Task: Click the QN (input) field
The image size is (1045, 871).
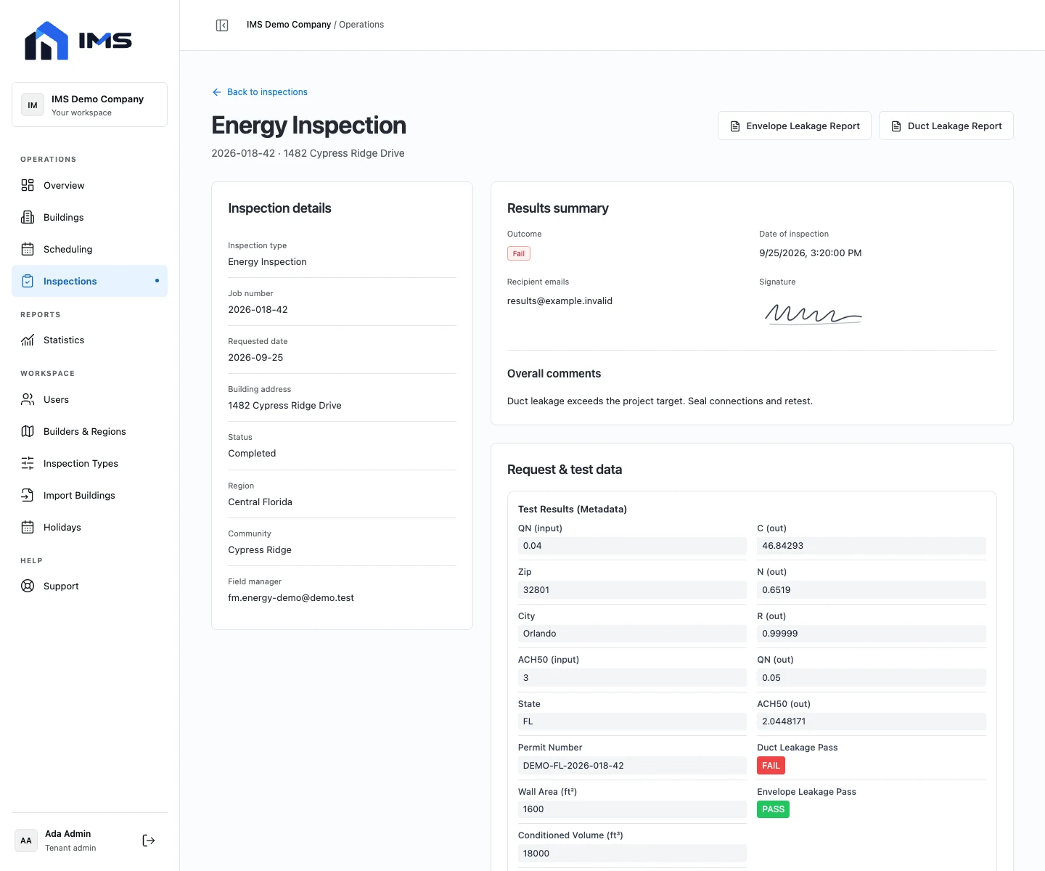Action: [632, 546]
